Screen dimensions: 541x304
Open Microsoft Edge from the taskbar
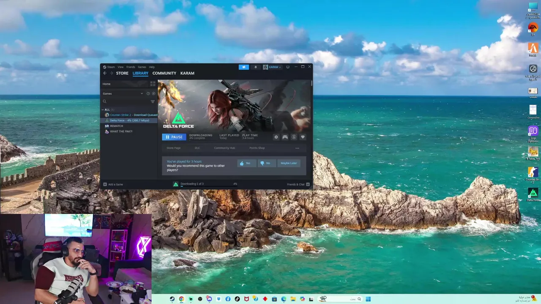pos(284,299)
